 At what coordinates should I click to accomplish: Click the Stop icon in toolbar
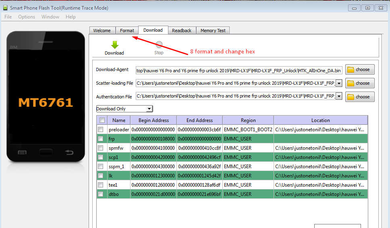[x=159, y=45]
